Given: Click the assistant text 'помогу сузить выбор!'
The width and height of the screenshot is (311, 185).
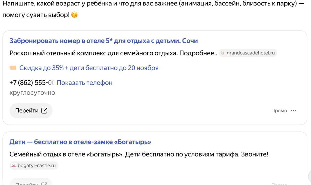Looking at the screenshot, I should point(36,15).
